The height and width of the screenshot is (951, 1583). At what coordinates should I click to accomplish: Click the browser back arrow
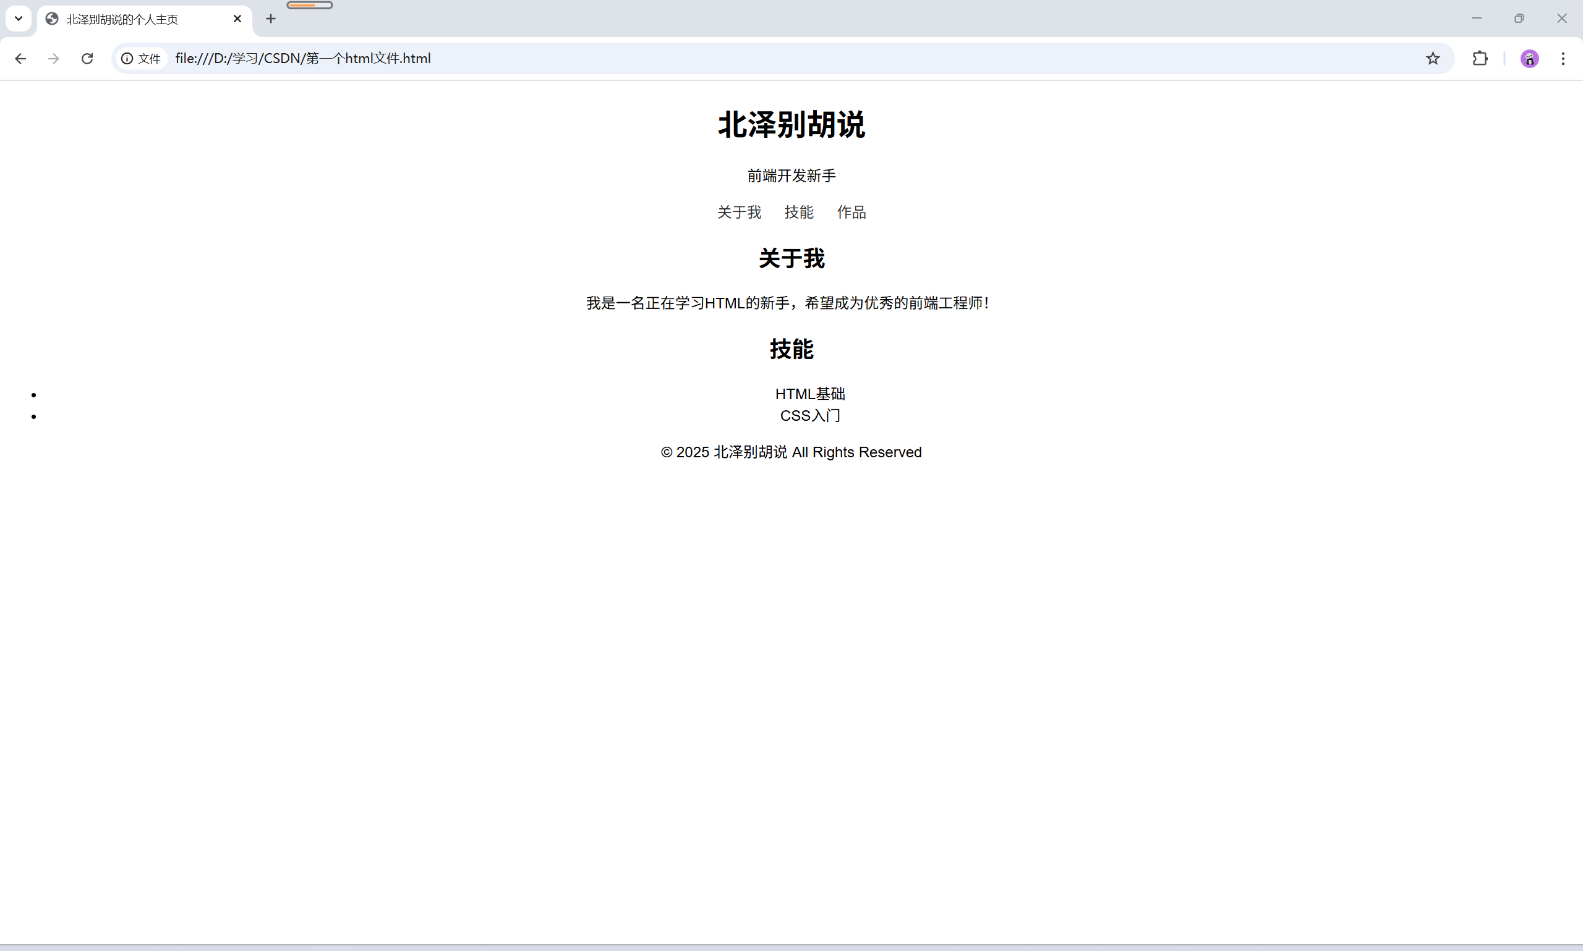coord(20,58)
